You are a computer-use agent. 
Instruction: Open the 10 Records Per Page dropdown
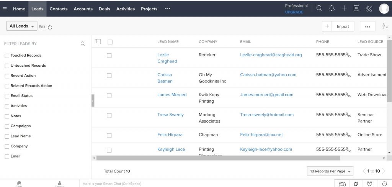click(330, 171)
